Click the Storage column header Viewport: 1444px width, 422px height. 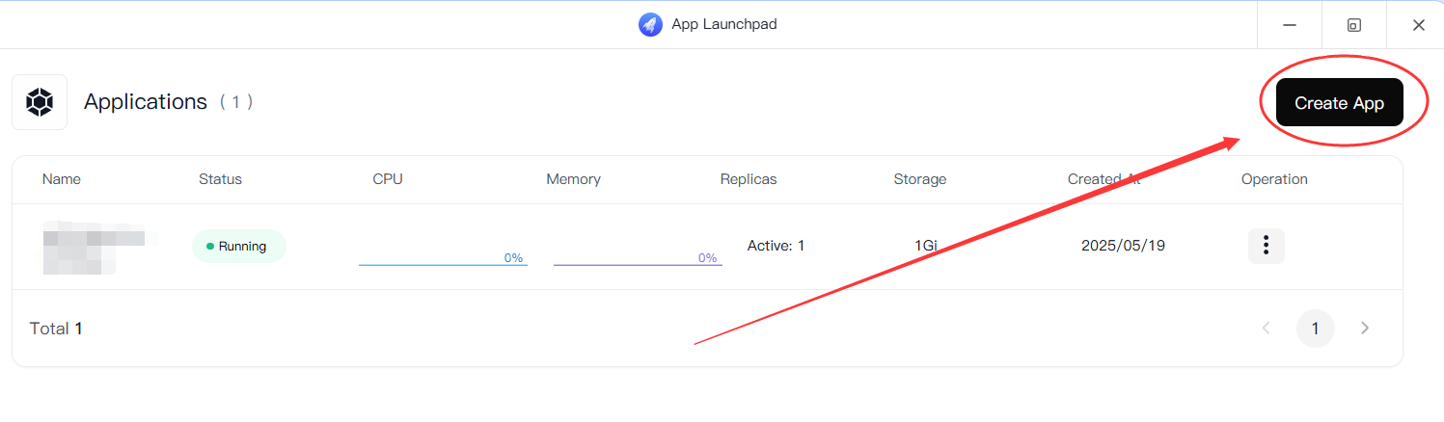click(x=919, y=179)
